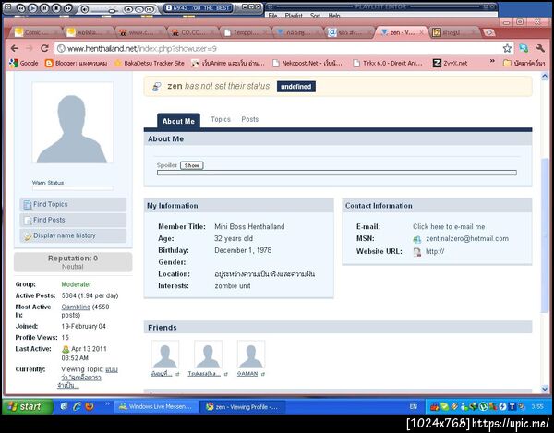Close the active zen profile tab
The width and height of the screenshot is (554, 433).
coord(422,32)
